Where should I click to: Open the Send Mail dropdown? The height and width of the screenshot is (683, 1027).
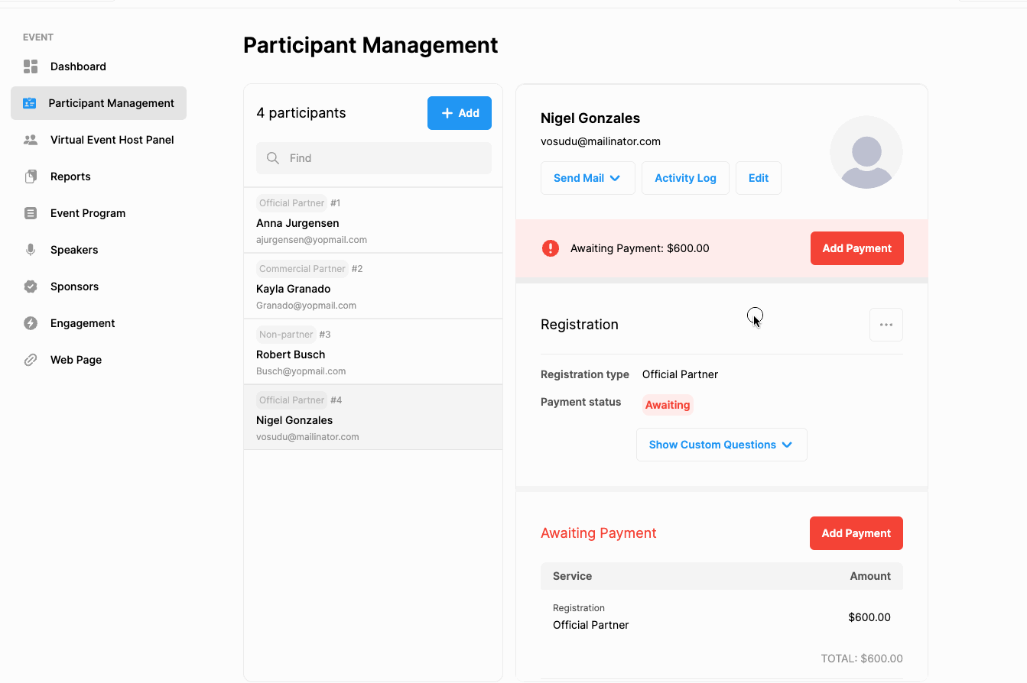pyautogui.click(x=587, y=177)
